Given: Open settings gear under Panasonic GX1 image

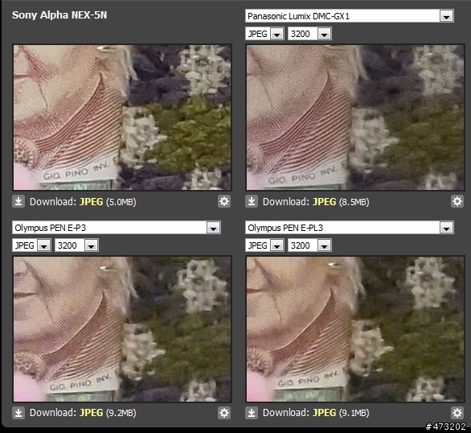Looking at the screenshot, I should (457, 201).
